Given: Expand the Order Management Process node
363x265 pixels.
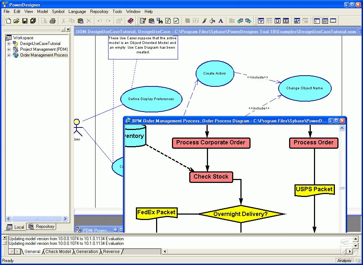Looking at the screenshot, I should [x=9, y=55].
